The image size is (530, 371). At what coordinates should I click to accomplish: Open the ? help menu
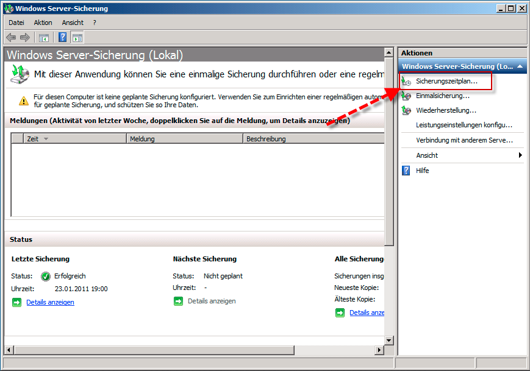(x=95, y=23)
